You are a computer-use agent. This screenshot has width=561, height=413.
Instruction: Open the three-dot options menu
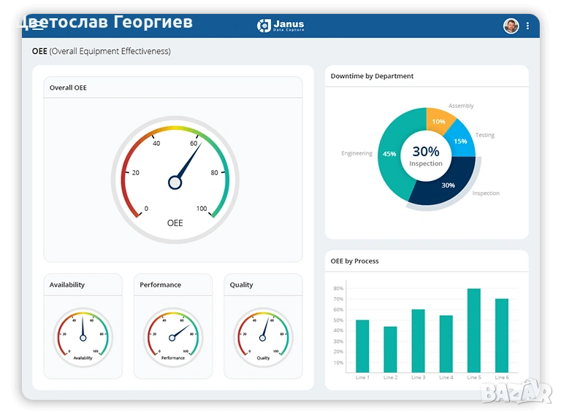(527, 26)
